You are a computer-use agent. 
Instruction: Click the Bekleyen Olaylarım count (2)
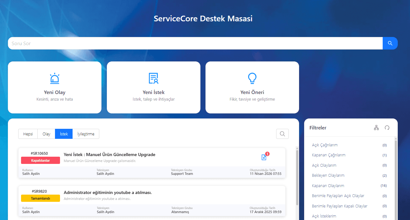(385, 175)
